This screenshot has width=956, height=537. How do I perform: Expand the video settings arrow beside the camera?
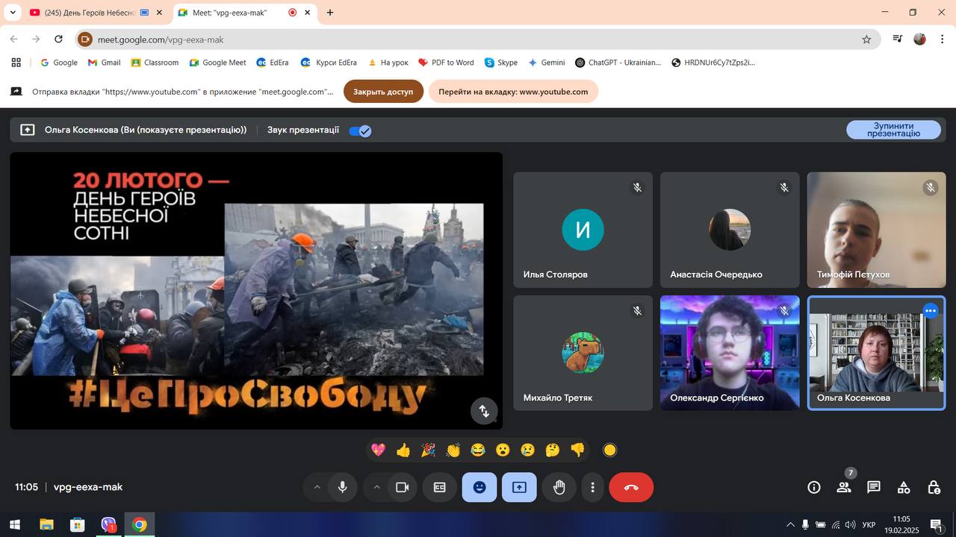[376, 487]
